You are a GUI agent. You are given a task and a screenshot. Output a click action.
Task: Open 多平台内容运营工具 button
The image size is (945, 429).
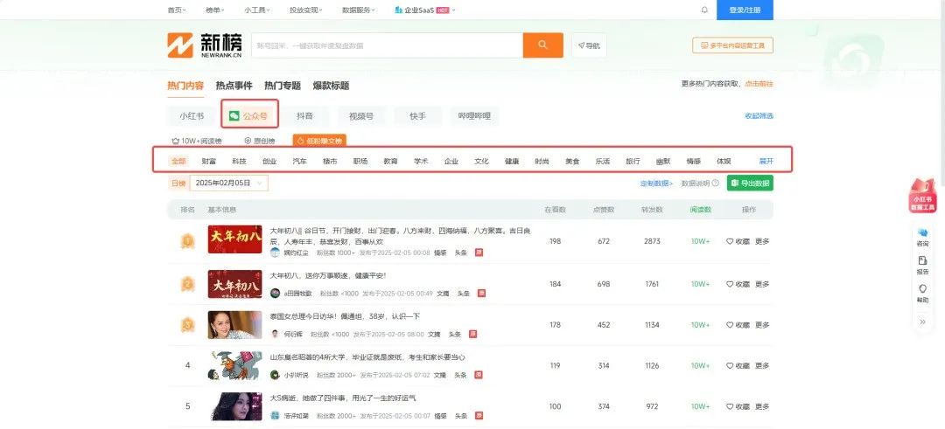[x=732, y=45]
